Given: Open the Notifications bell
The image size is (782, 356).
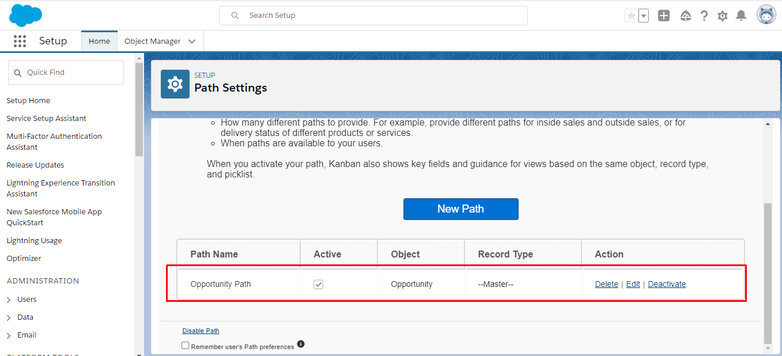Looking at the screenshot, I should (741, 16).
